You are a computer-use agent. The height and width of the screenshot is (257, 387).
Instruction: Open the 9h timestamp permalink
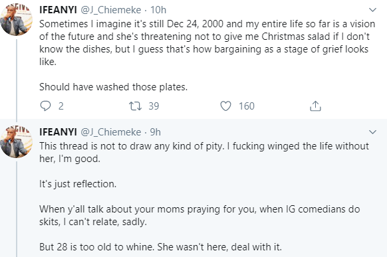coord(155,132)
